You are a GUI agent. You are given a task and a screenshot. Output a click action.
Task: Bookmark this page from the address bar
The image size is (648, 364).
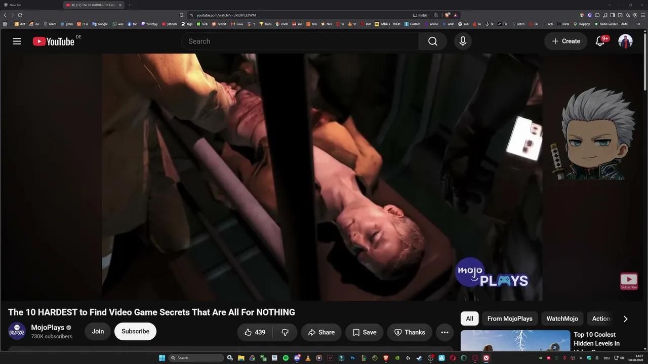tap(181, 15)
